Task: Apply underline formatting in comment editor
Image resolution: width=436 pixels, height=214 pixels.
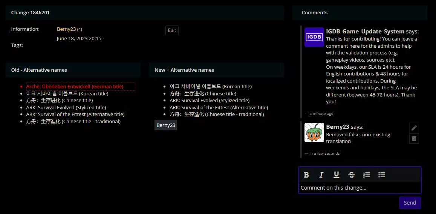Action: pos(336,175)
